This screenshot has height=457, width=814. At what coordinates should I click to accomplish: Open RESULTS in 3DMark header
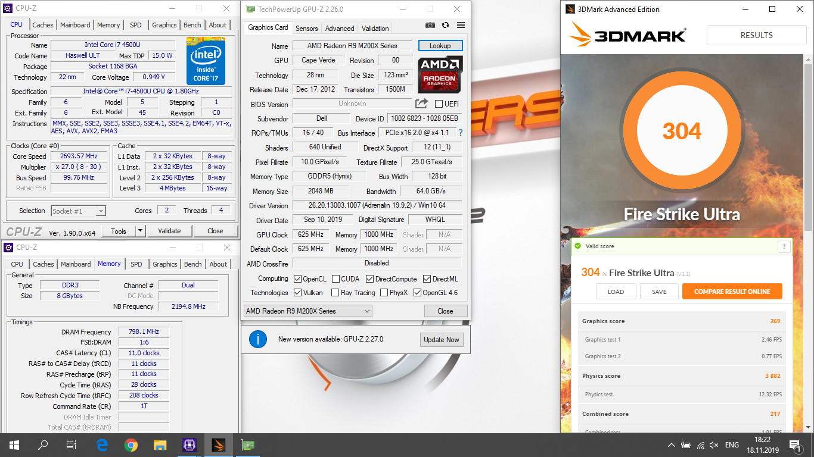pos(756,35)
